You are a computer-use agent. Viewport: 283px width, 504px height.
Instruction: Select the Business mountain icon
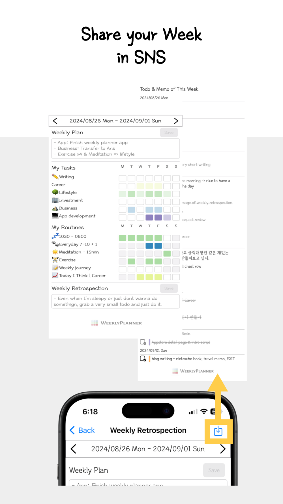pos(55,208)
